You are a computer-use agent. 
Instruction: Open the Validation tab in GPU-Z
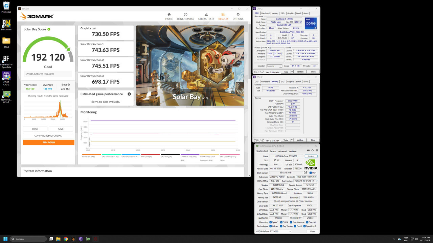(293, 151)
